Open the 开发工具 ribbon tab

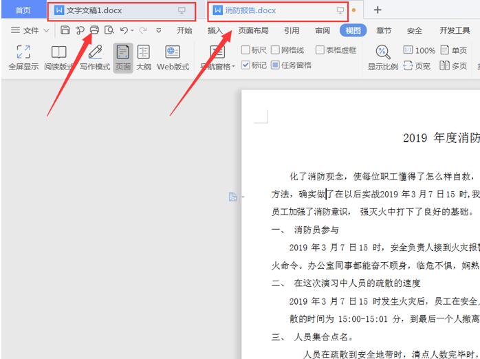click(x=455, y=30)
